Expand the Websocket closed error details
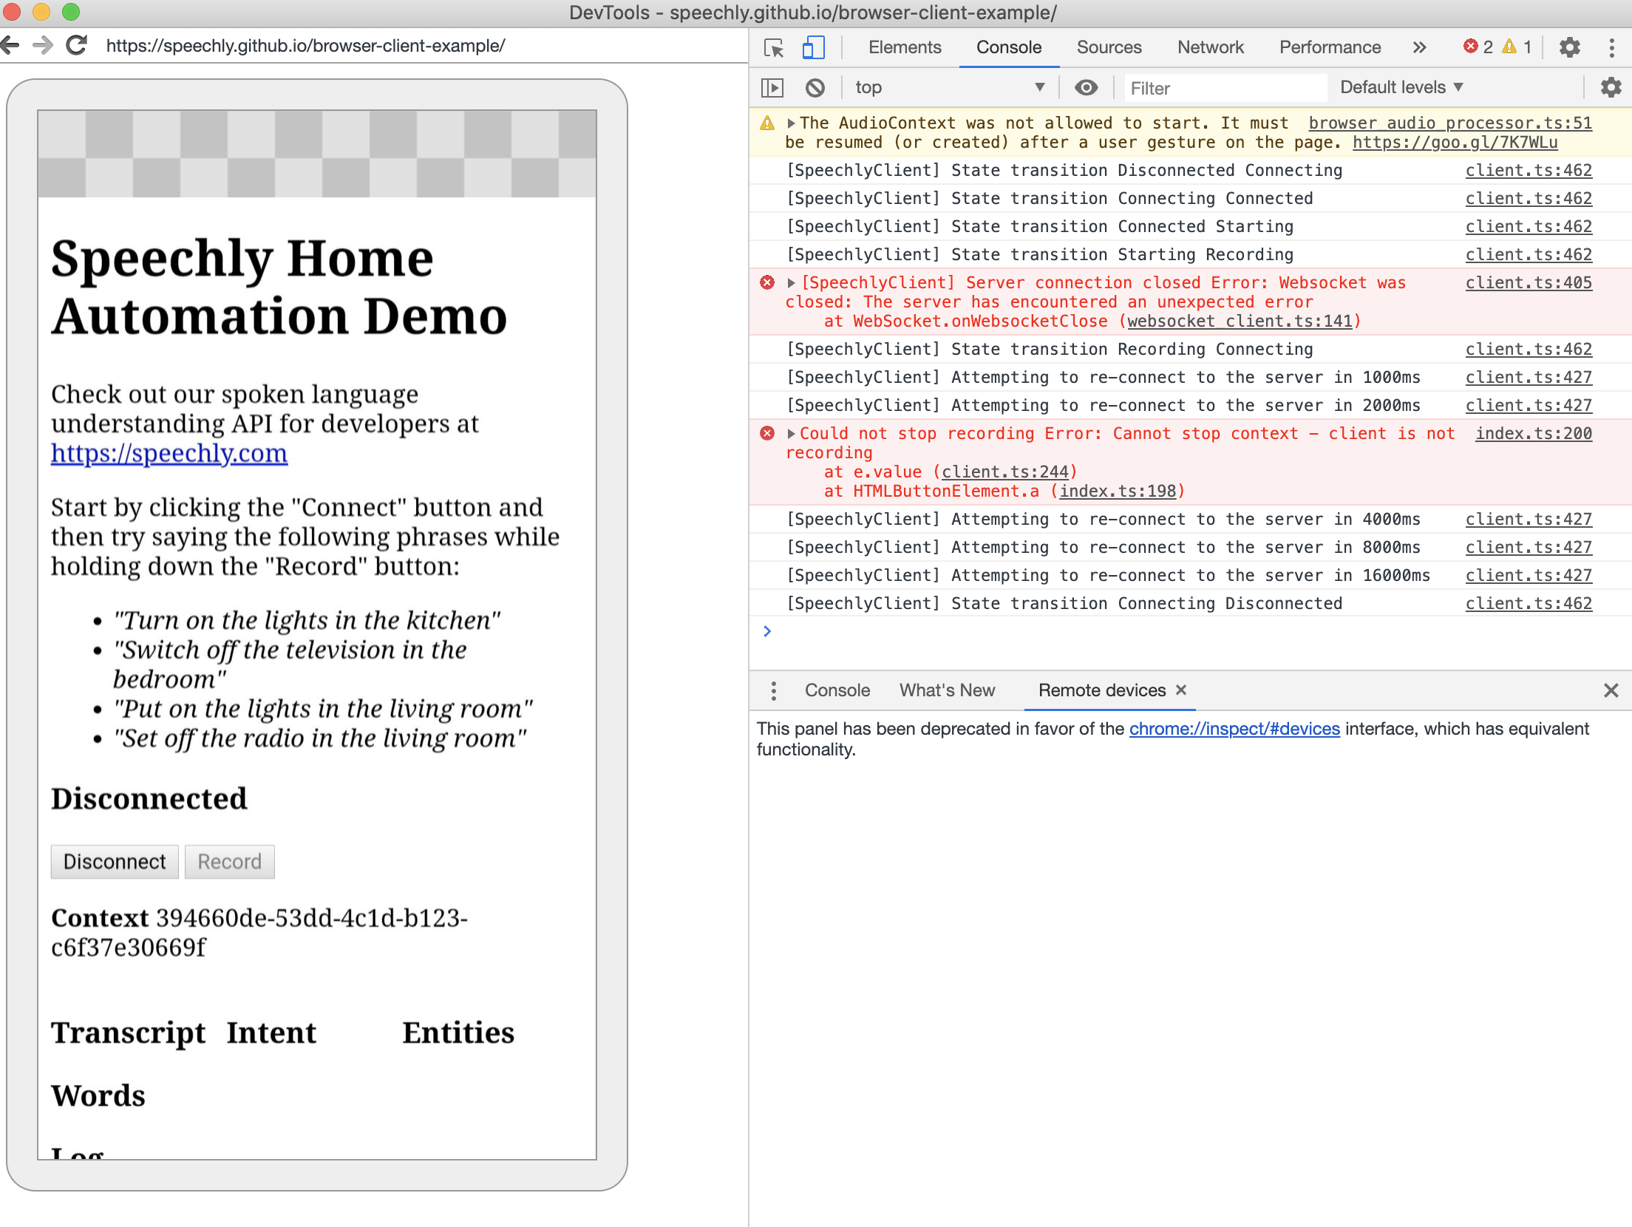The image size is (1632, 1227). coord(791,282)
